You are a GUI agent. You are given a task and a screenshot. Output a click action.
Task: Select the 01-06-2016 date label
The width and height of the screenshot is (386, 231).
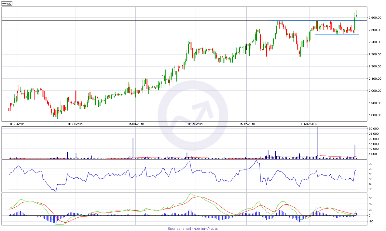[76, 124]
